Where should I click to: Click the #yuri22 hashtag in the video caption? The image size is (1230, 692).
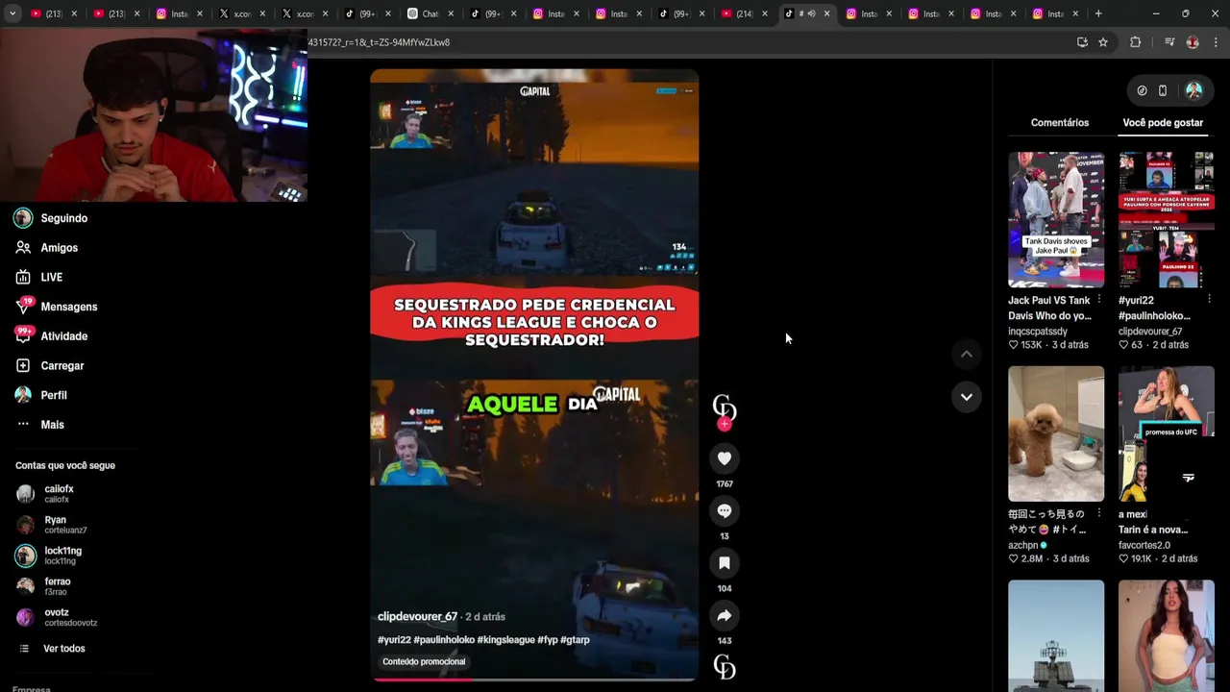click(x=394, y=640)
